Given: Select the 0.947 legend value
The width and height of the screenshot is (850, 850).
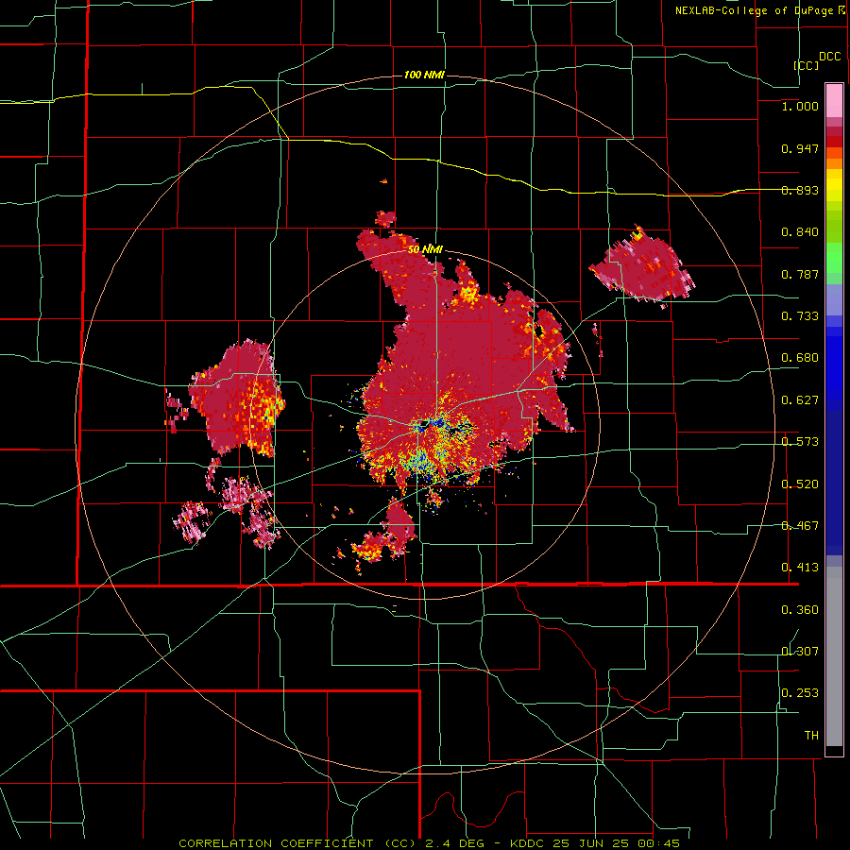Looking at the screenshot, I should 800,148.
